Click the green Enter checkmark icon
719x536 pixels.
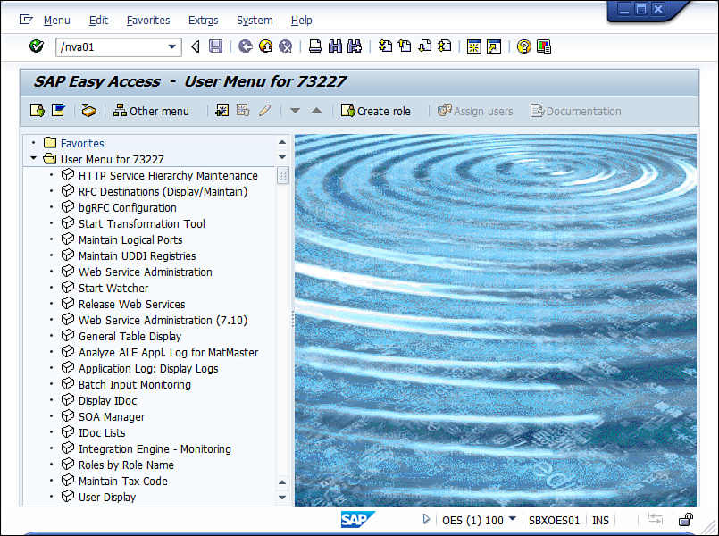coord(37,46)
